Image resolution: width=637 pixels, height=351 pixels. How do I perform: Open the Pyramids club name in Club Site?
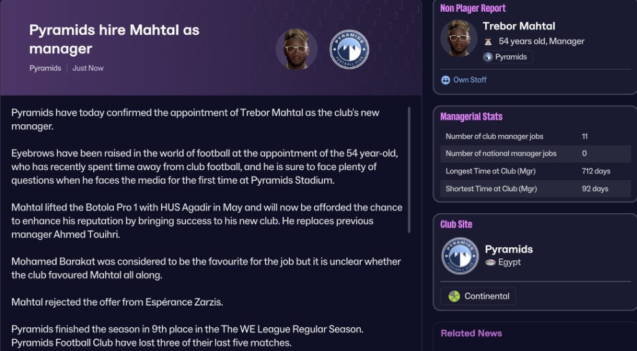[x=509, y=249]
